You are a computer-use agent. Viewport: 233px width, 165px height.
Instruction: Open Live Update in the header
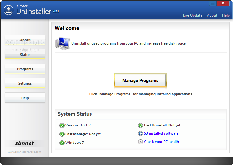tap(193, 15)
